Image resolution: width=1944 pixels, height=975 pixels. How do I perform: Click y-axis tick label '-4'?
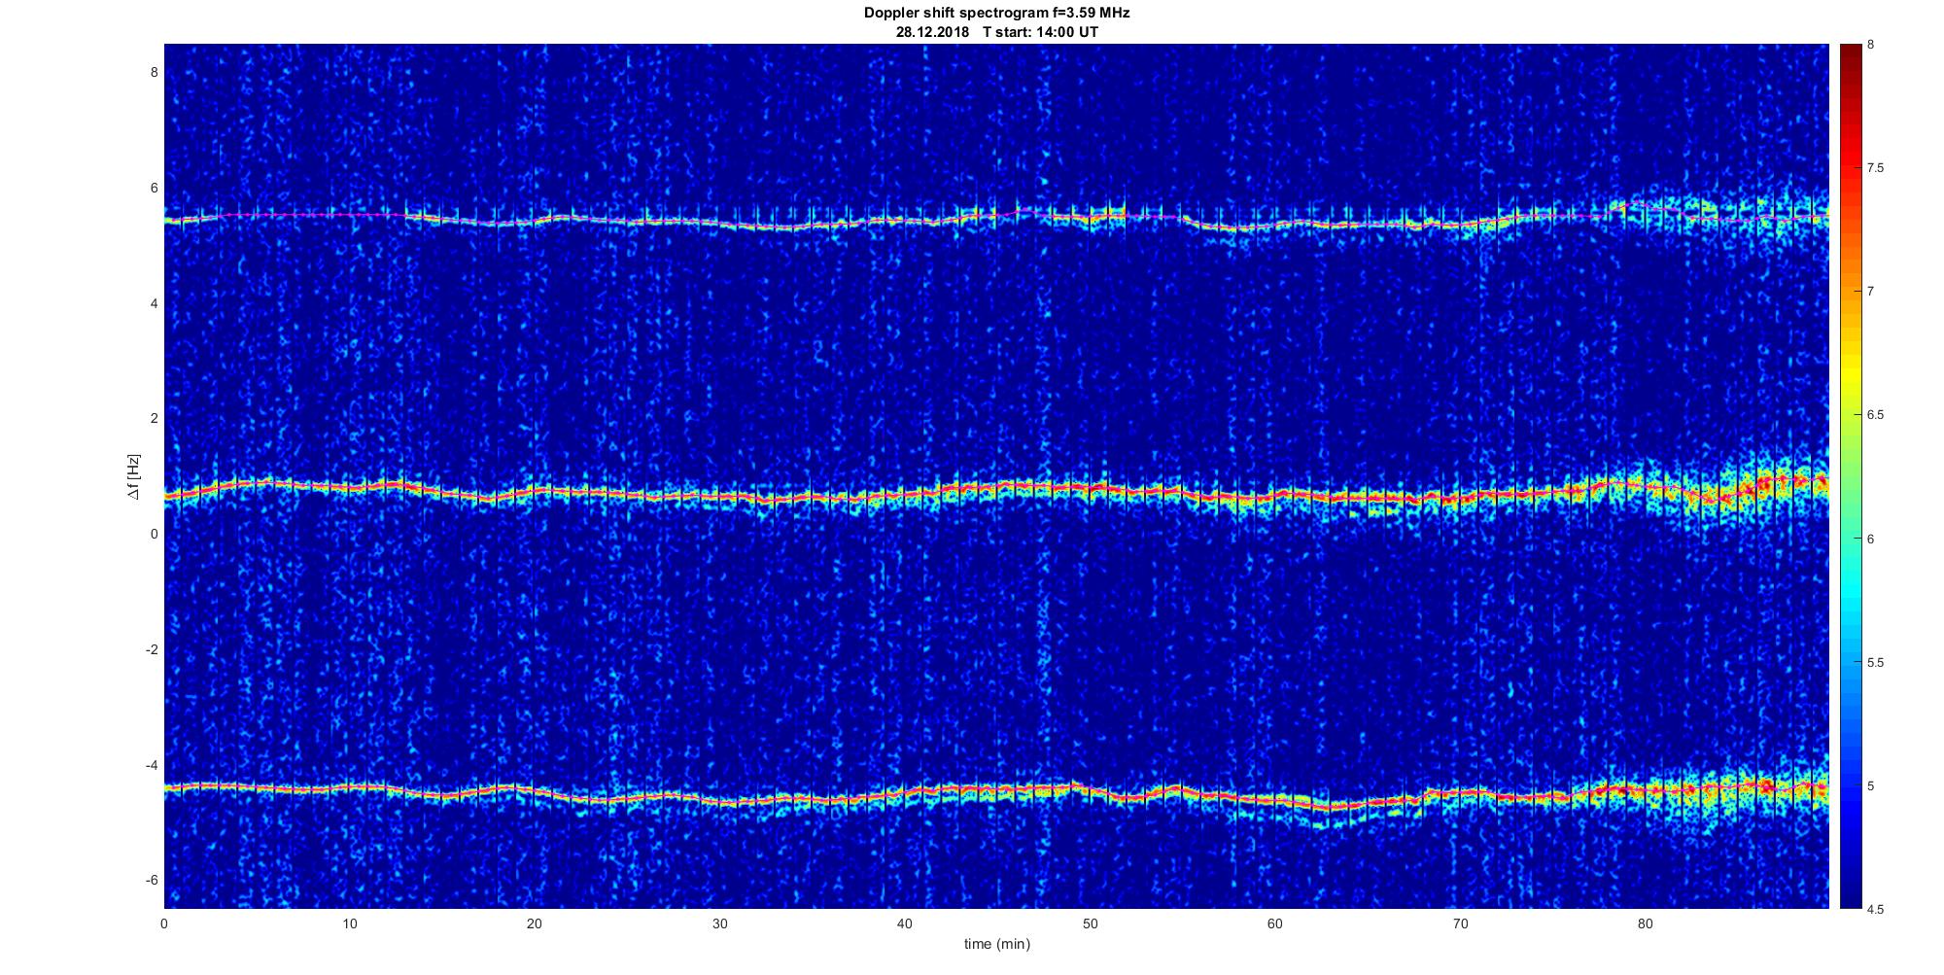point(151,765)
